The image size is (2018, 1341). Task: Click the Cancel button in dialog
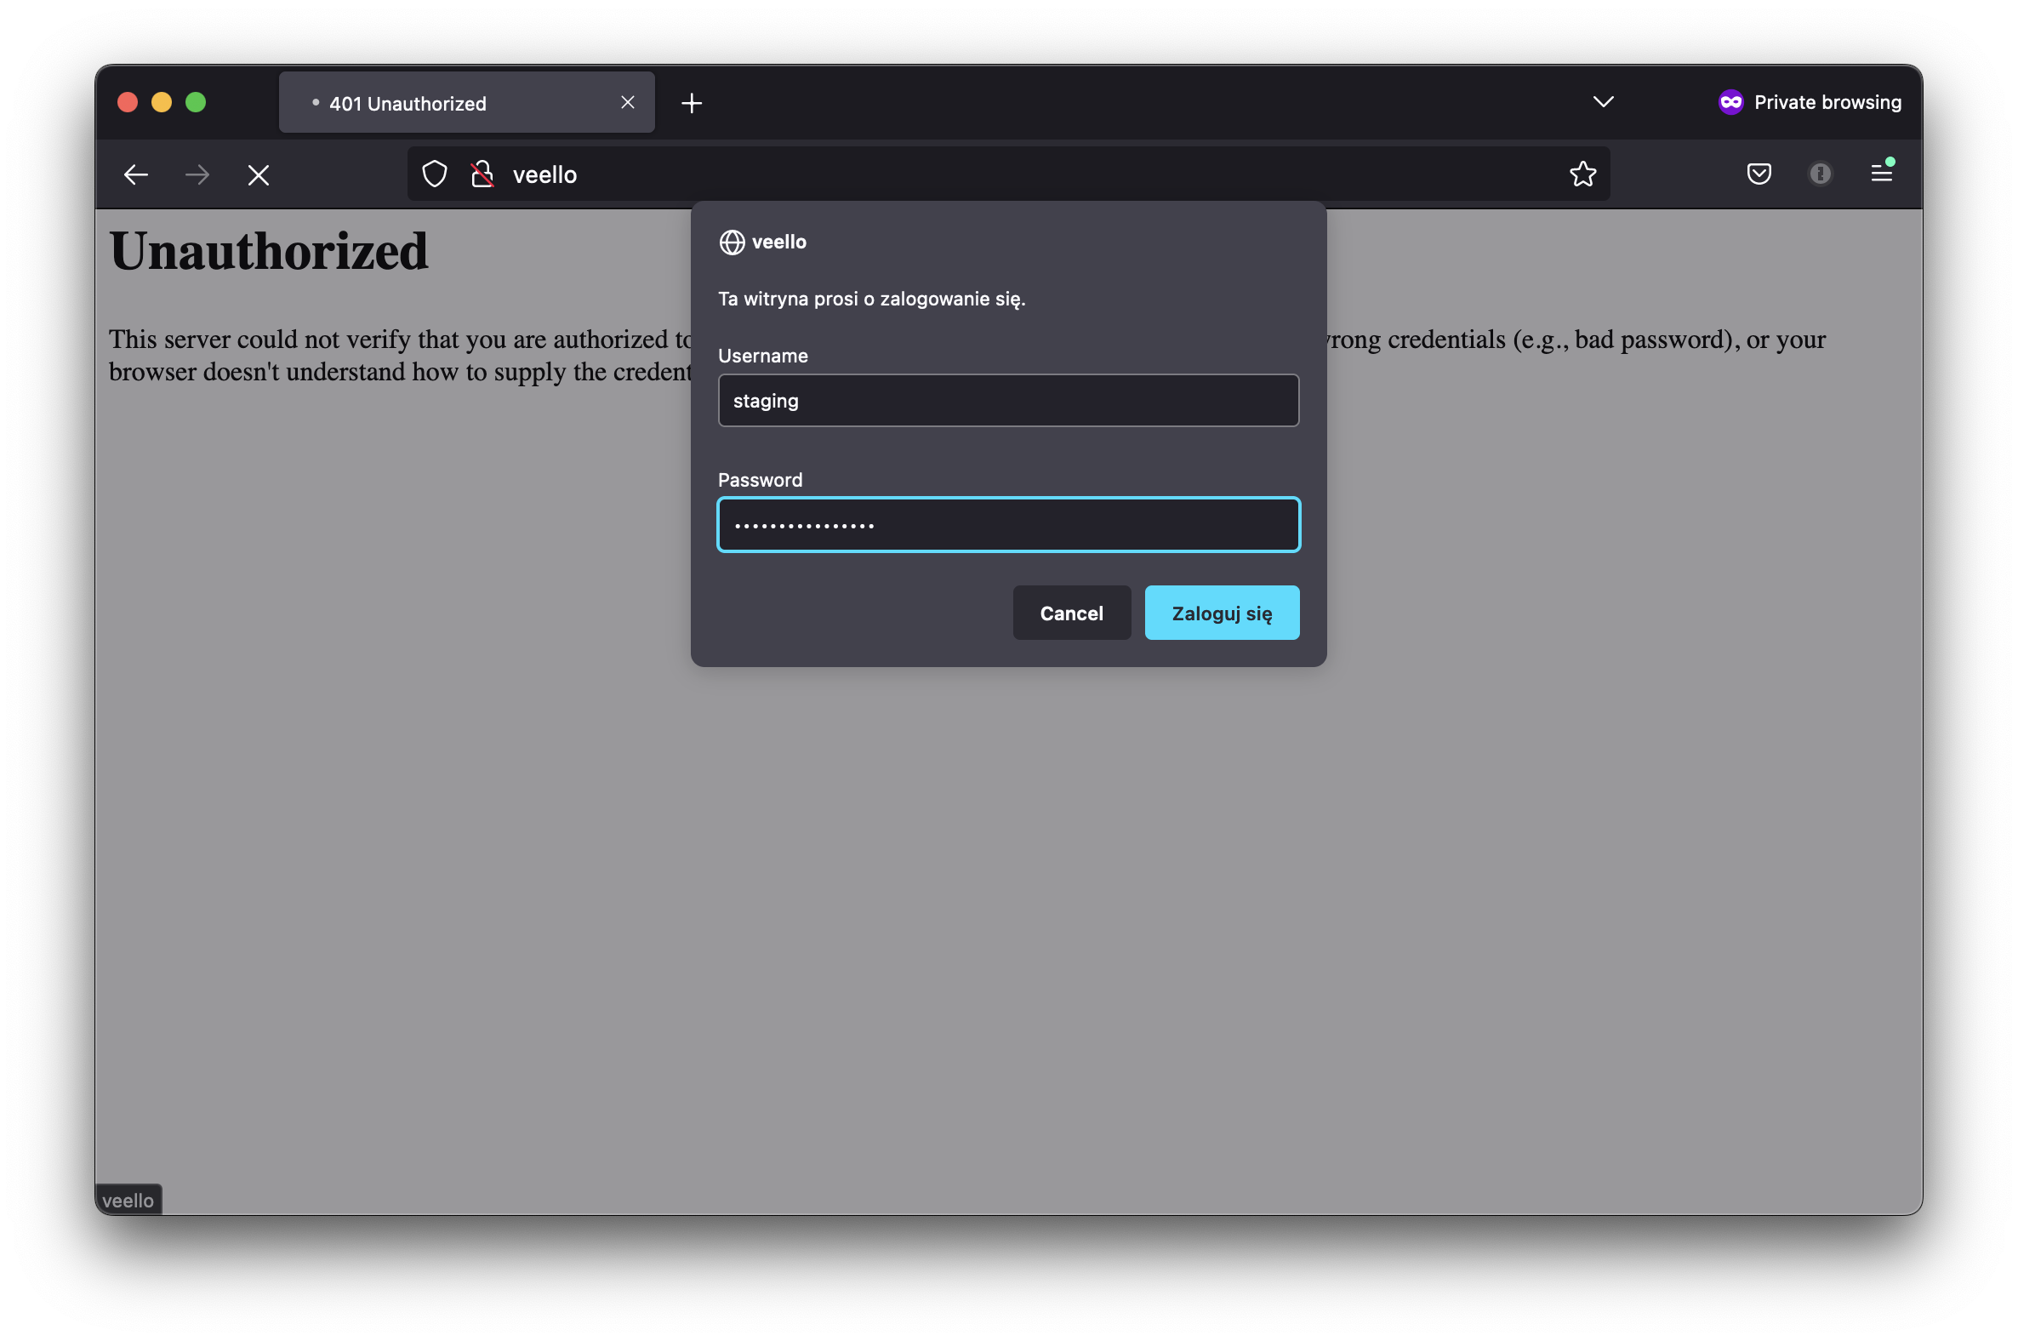click(x=1071, y=613)
